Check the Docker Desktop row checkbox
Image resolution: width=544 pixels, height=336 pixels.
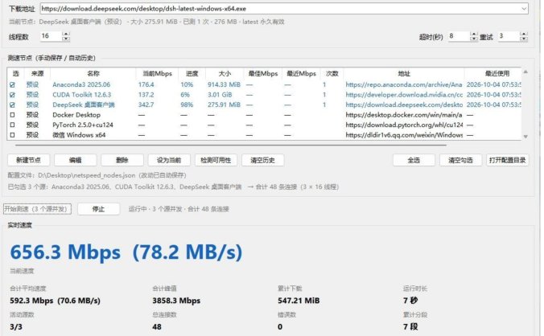click(13, 115)
